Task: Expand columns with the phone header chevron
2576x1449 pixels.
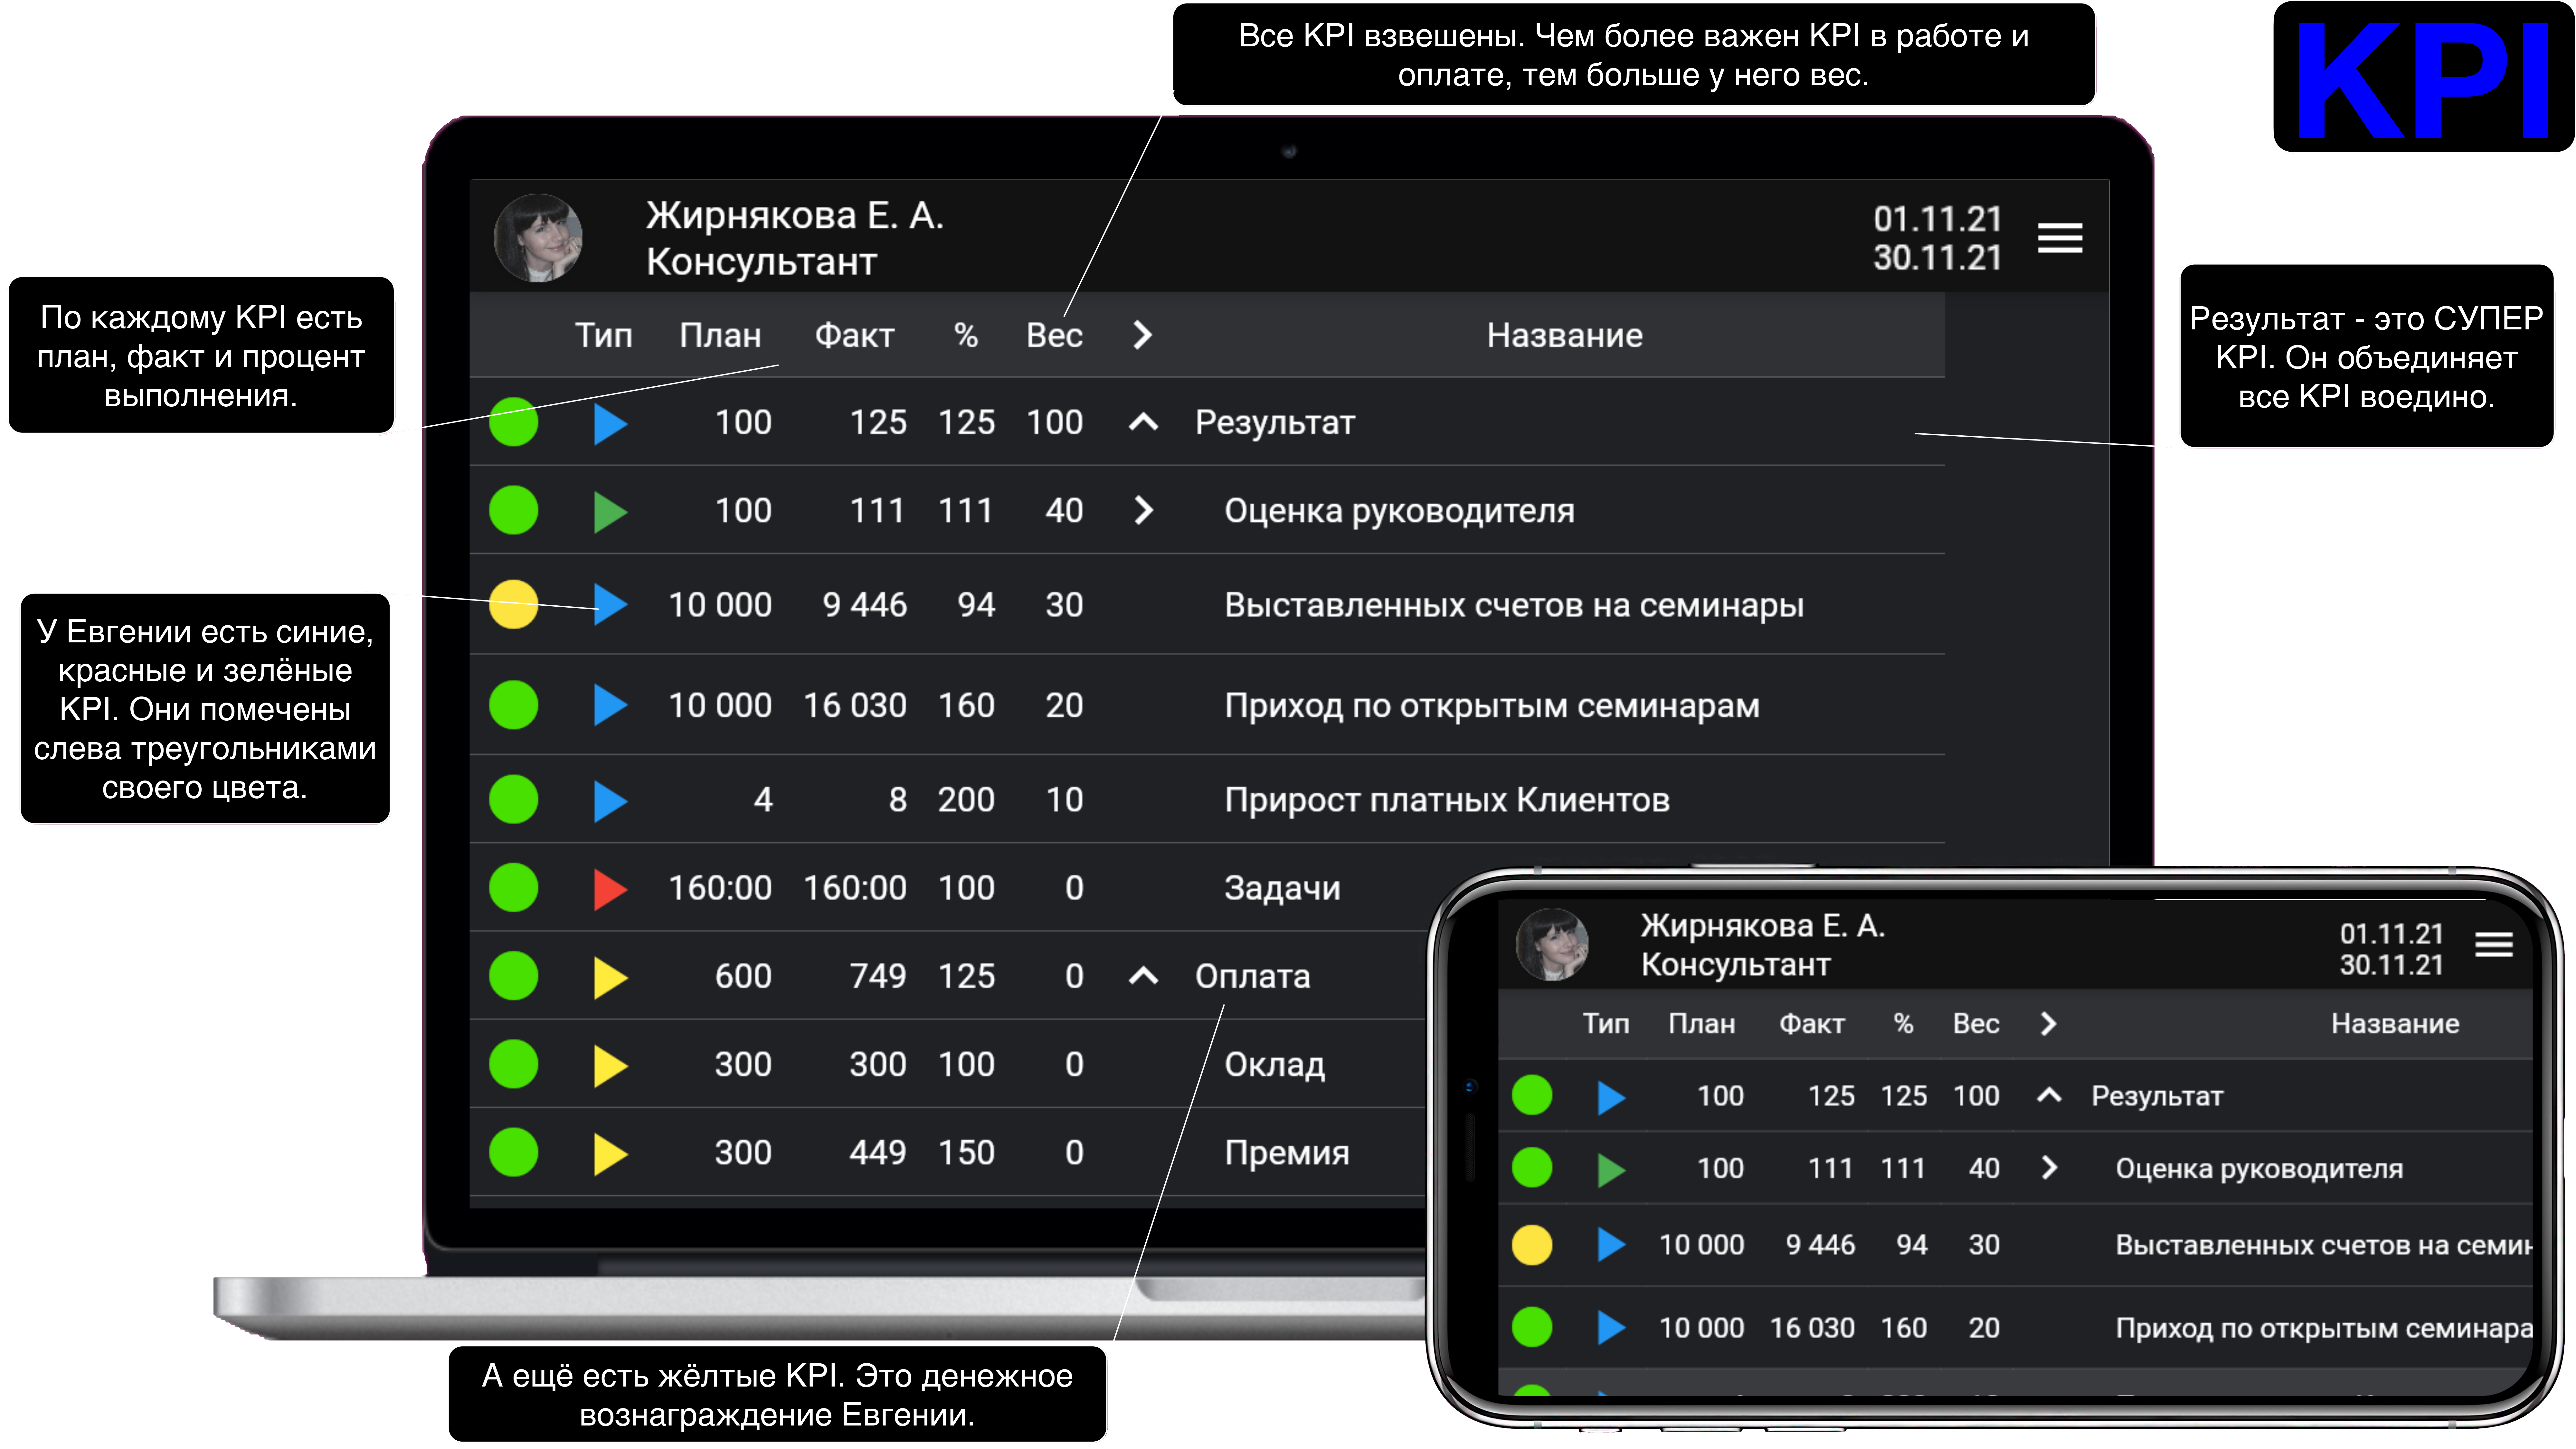Action: [x=2048, y=1024]
